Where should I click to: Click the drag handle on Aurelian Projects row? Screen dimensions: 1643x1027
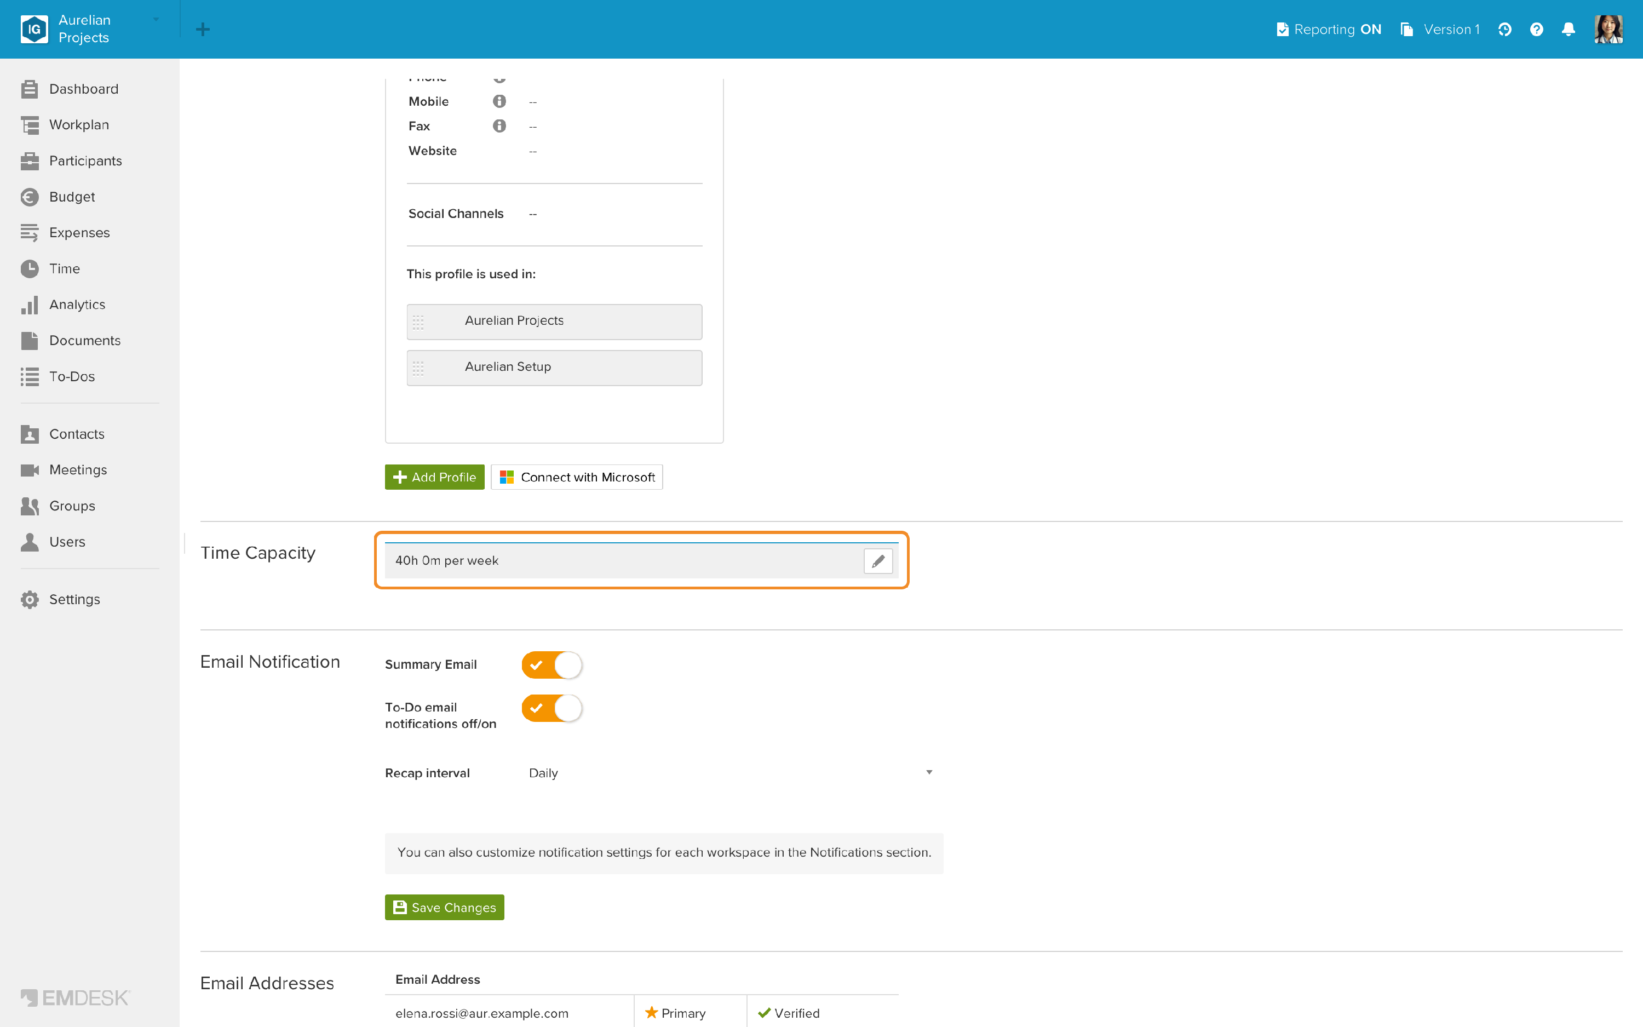418,322
